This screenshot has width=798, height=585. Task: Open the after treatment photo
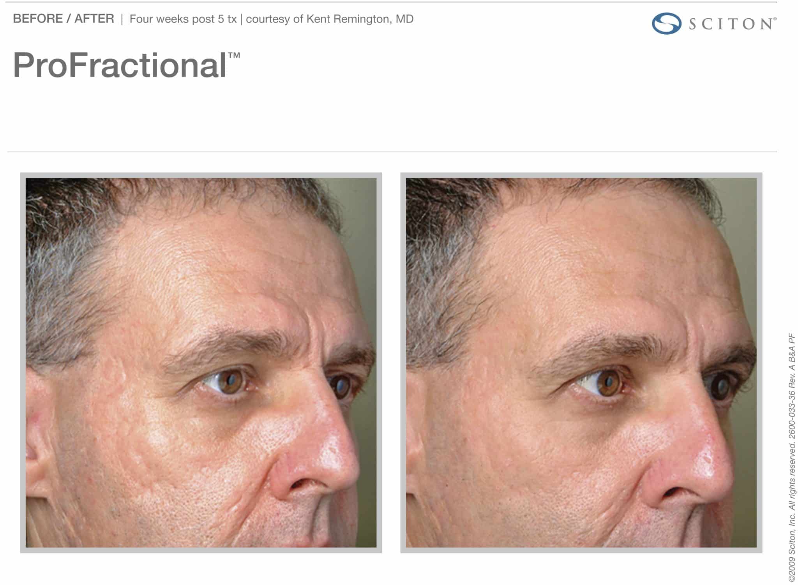581,363
